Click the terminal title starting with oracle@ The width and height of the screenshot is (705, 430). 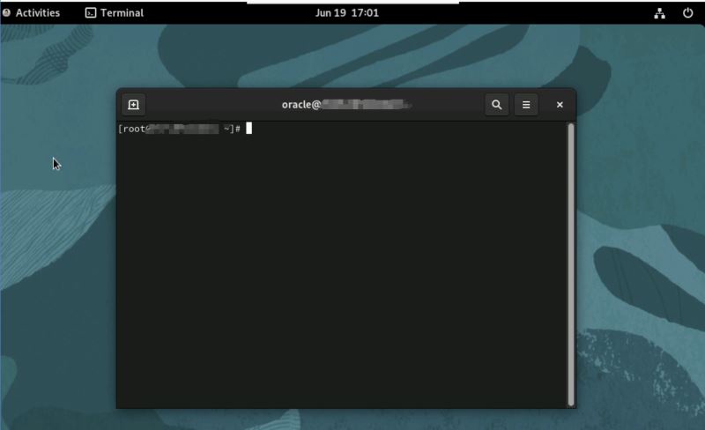coord(345,105)
